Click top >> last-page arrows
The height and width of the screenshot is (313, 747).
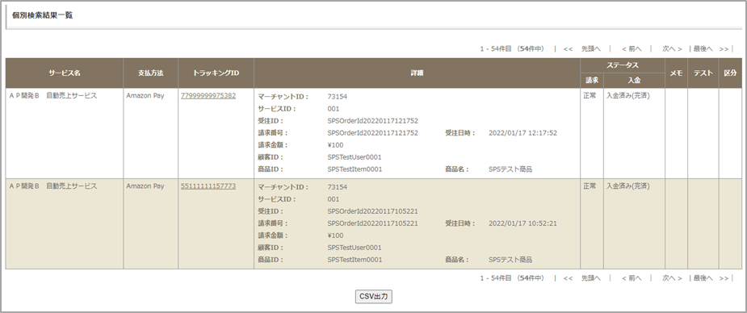pos(724,48)
